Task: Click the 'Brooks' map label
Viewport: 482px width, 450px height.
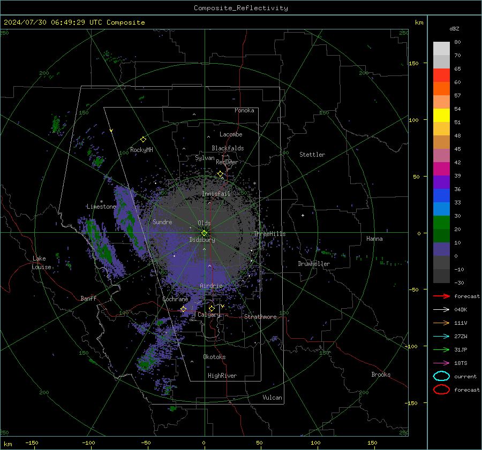Action: [x=381, y=375]
